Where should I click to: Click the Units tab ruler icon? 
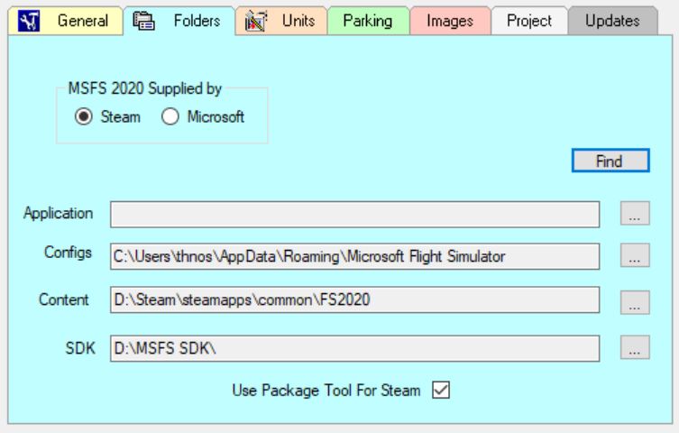255,22
